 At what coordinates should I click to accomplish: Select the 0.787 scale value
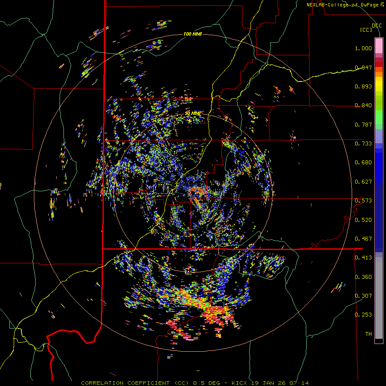click(x=363, y=124)
